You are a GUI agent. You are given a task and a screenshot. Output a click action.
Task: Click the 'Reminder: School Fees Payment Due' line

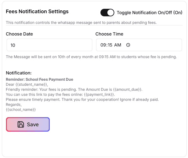click(39, 79)
